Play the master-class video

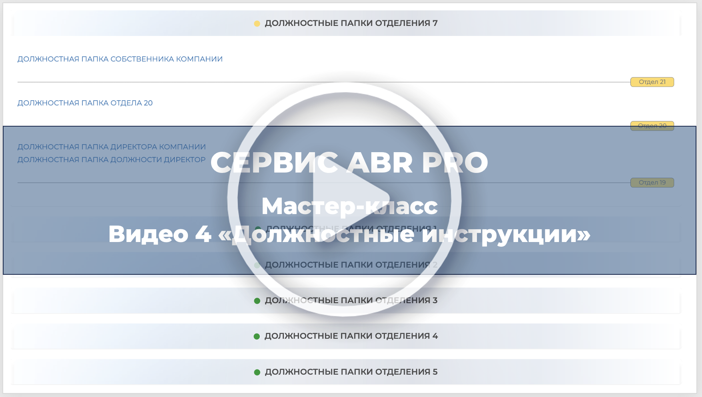click(x=344, y=199)
